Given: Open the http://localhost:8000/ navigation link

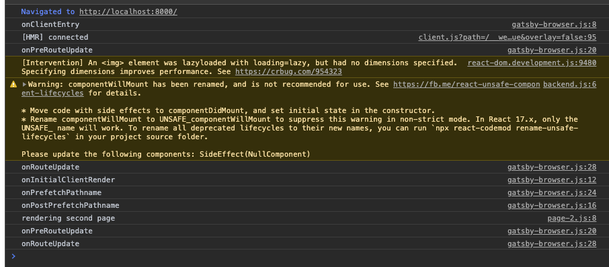Looking at the screenshot, I should point(128,11).
